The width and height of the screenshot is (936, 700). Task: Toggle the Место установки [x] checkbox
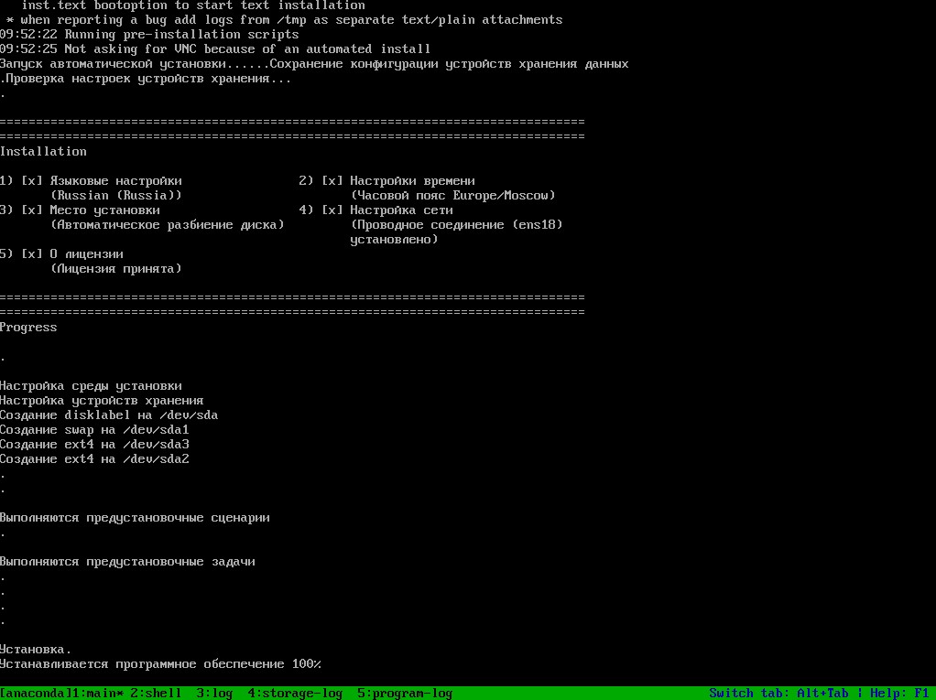tap(32, 210)
